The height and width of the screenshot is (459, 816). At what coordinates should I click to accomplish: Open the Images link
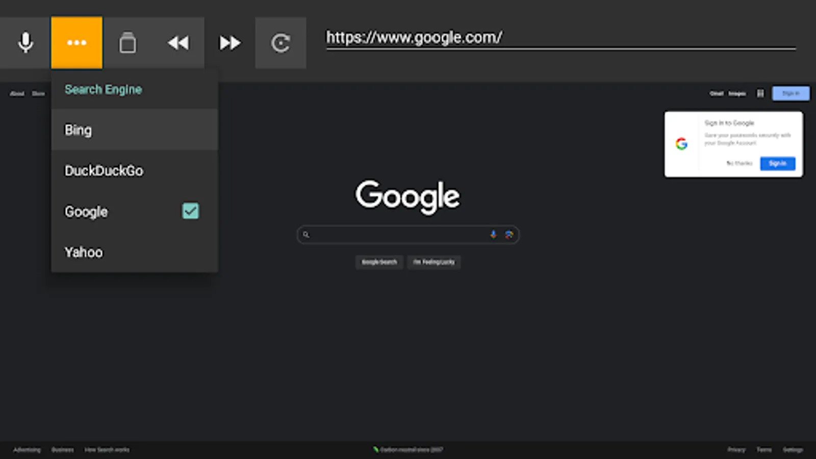pos(737,93)
